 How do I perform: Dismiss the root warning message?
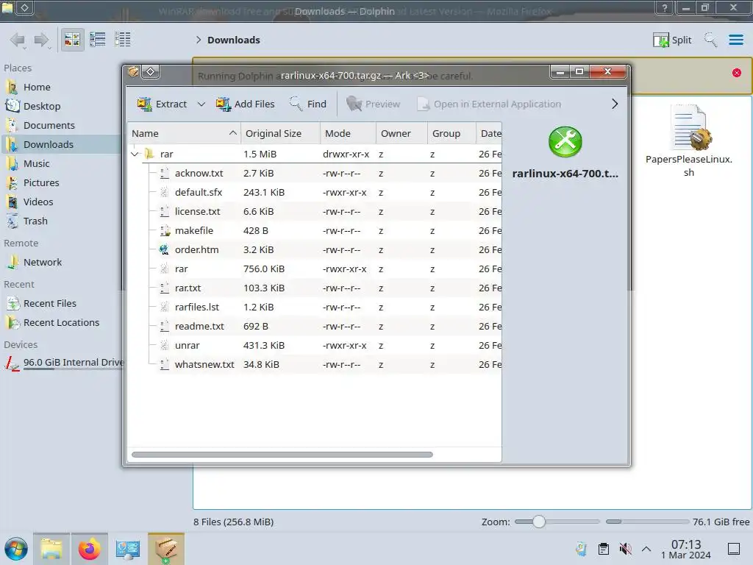pos(737,73)
